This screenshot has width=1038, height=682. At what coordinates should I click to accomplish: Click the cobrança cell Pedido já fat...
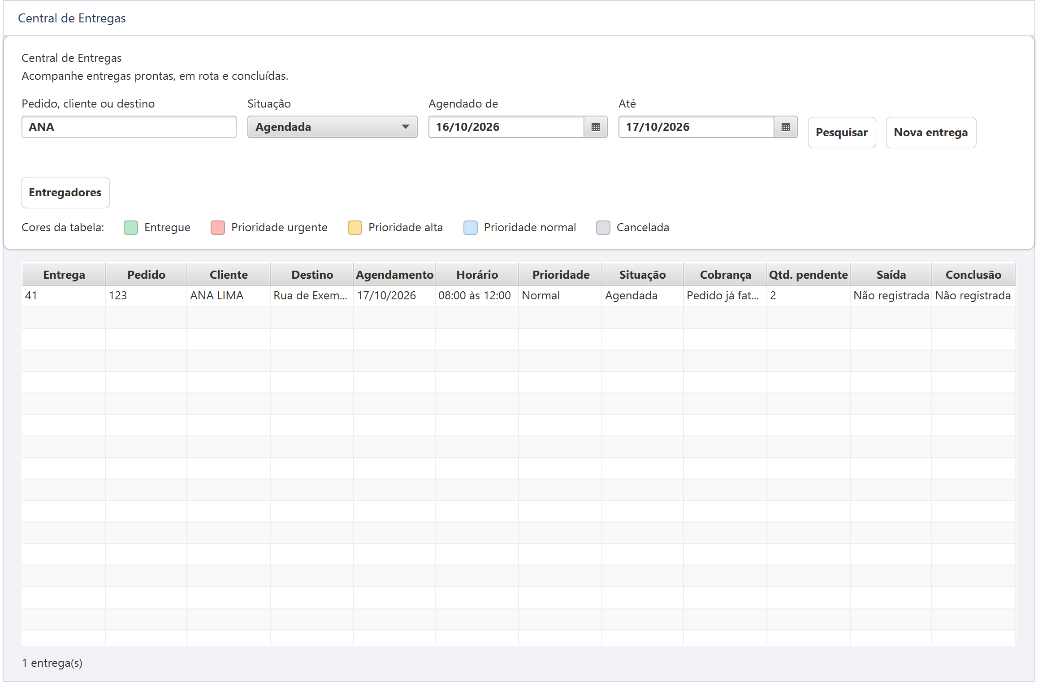pos(725,296)
